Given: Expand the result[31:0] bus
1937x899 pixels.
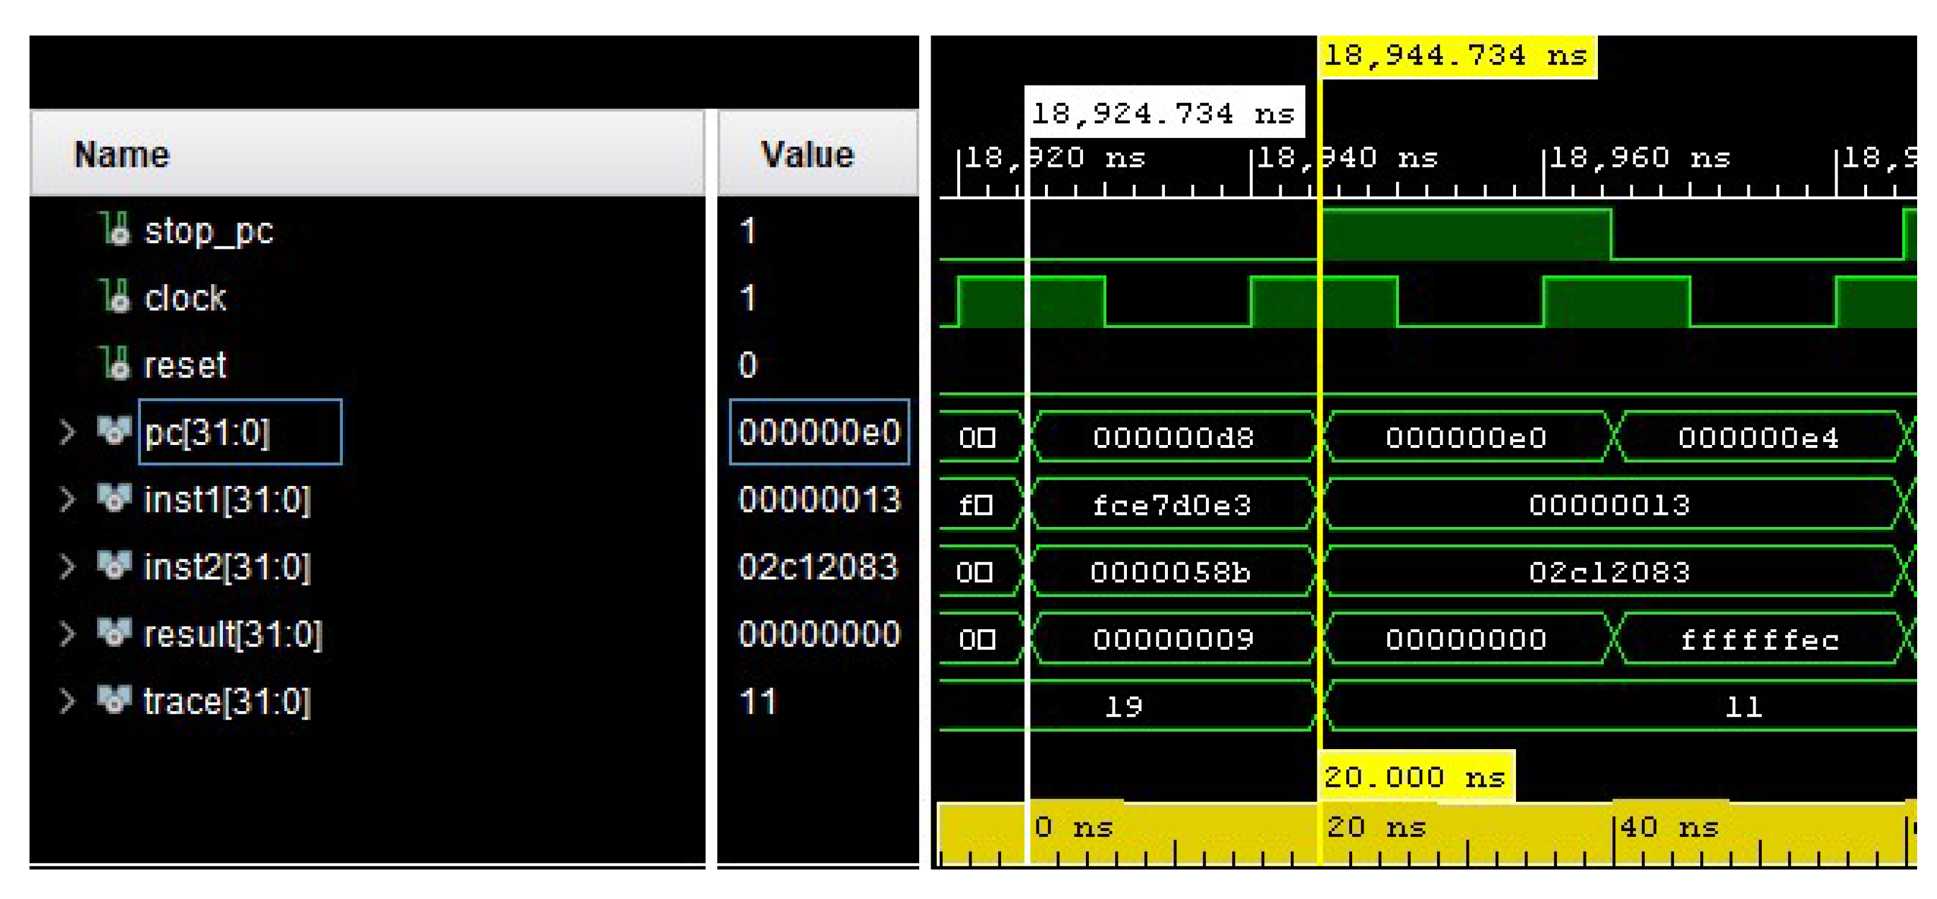Looking at the screenshot, I should (67, 633).
